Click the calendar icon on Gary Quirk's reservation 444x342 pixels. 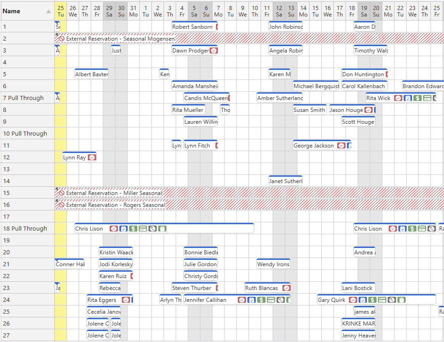(363, 300)
